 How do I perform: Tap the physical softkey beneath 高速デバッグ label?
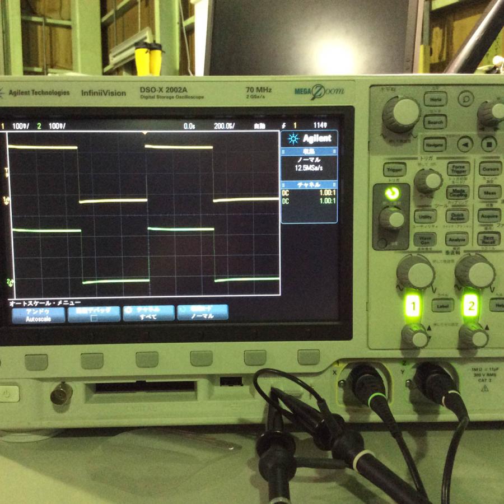click(x=92, y=361)
